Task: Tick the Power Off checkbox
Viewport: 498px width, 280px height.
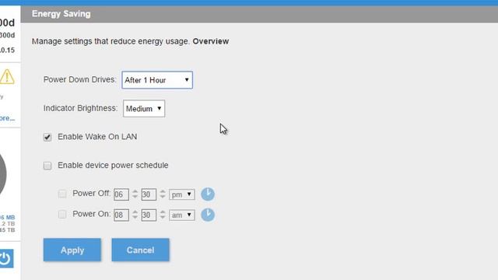Action: pos(62,194)
